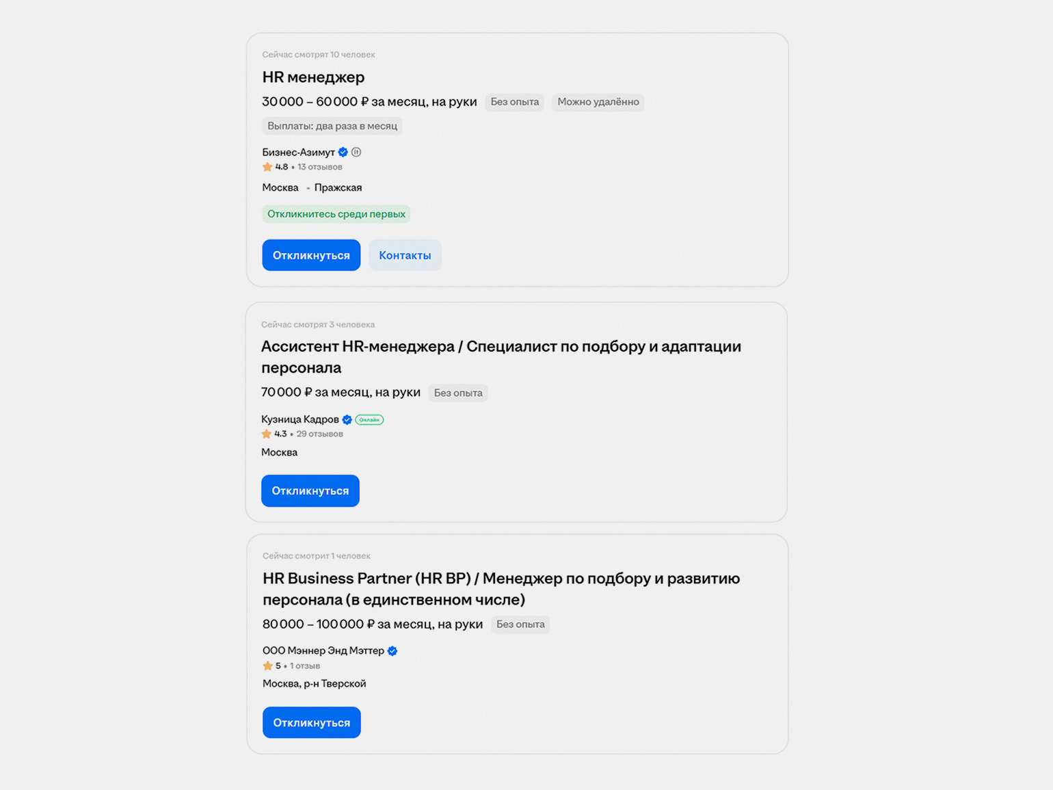Click the verified badge next to ООО Мэннер Энд Мэттер
The height and width of the screenshot is (790, 1053).
[x=392, y=650]
